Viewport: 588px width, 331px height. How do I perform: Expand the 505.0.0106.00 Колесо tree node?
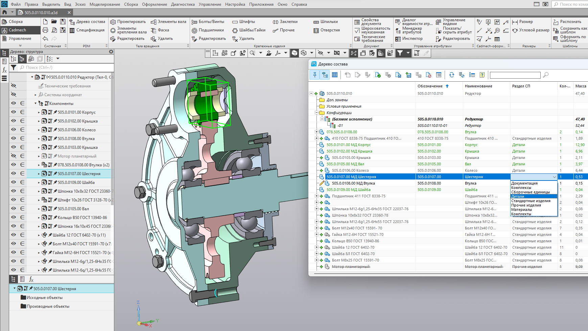click(39, 130)
